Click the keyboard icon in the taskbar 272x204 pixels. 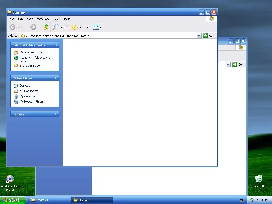(242, 200)
